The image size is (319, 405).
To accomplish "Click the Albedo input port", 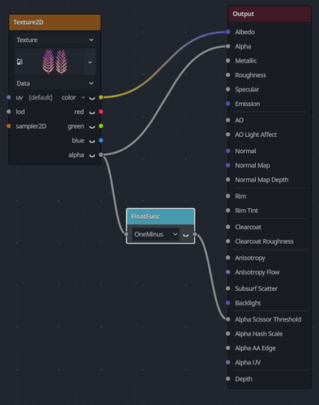I will click(228, 32).
